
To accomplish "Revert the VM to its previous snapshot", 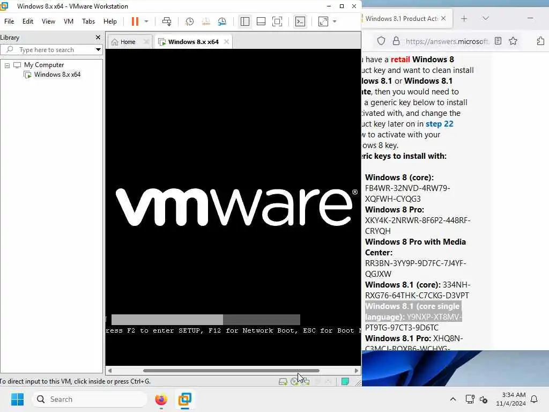I will tap(206, 21).
